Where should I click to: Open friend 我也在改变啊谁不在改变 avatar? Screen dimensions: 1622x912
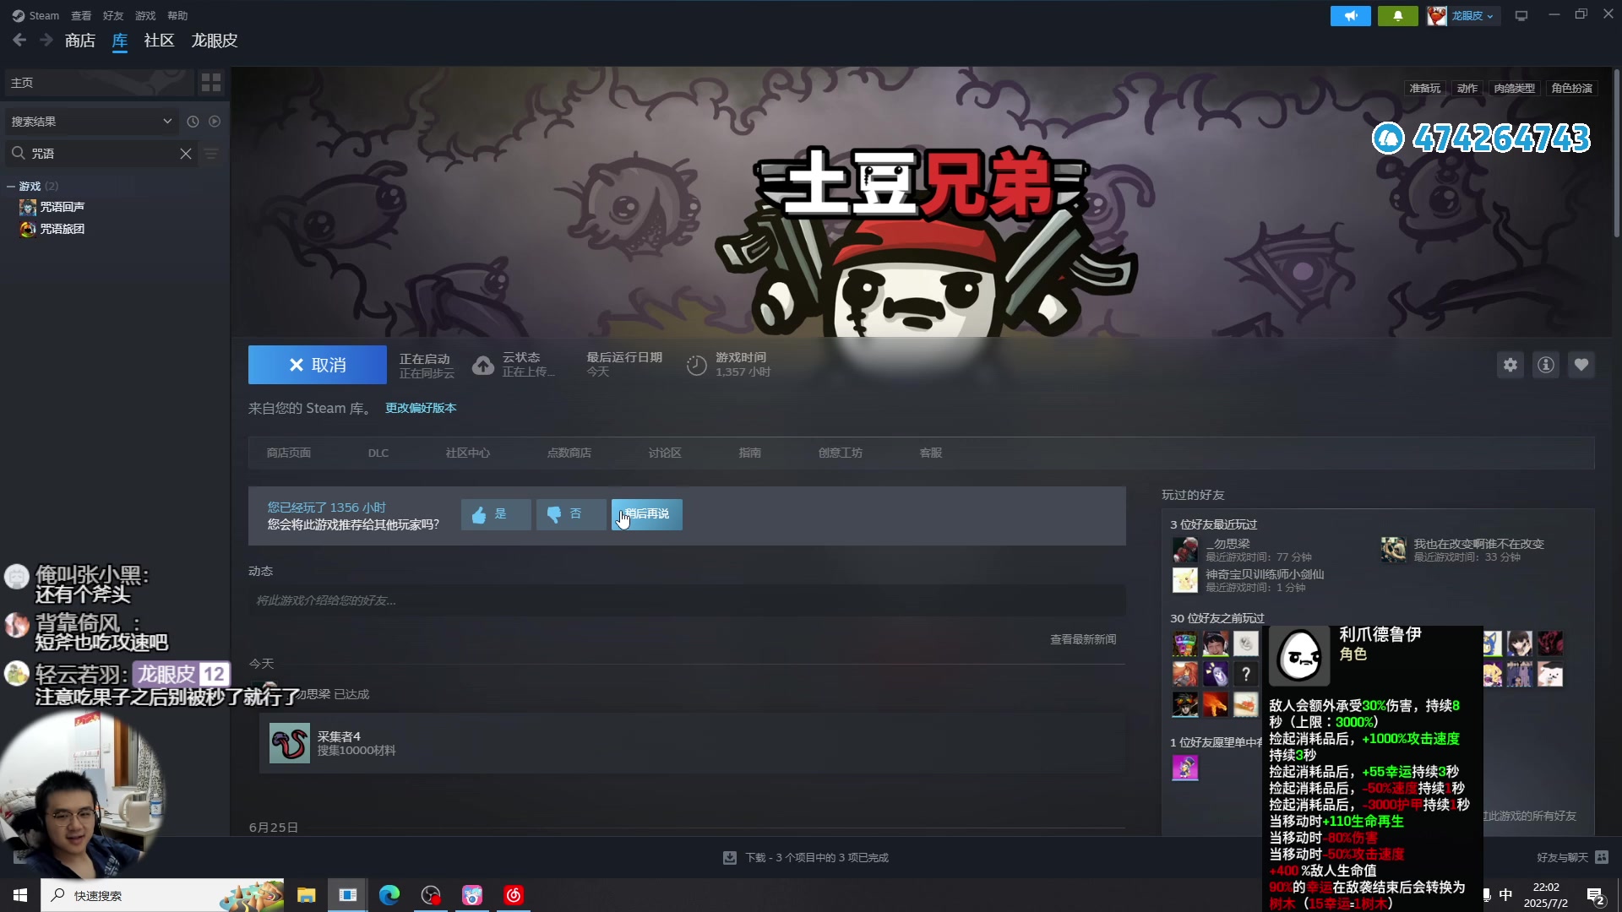click(1394, 550)
